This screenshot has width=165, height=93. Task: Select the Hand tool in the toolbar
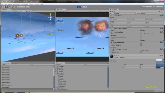coord(3,7)
